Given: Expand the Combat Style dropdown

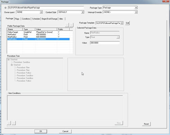Looking at the screenshot, I should pos(83,12).
